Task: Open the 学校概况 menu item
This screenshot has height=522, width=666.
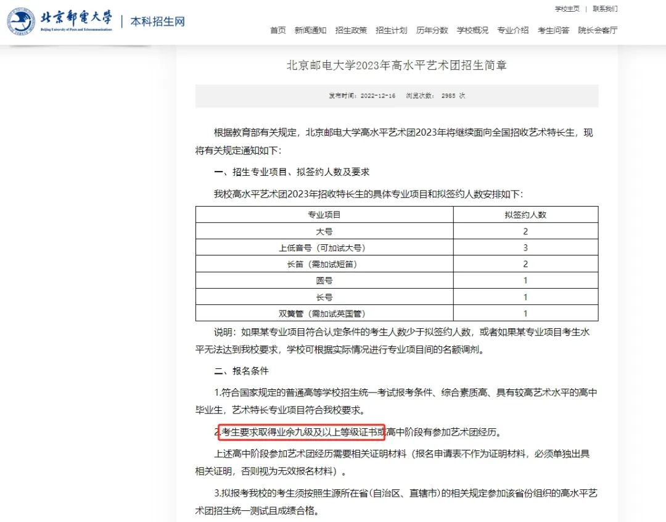Action: click(x=472, y=30)
